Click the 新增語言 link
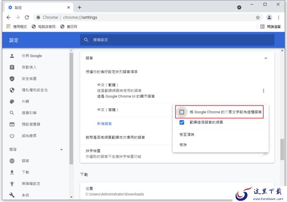This screenshot has width=287, height=202. coord(104,123)
